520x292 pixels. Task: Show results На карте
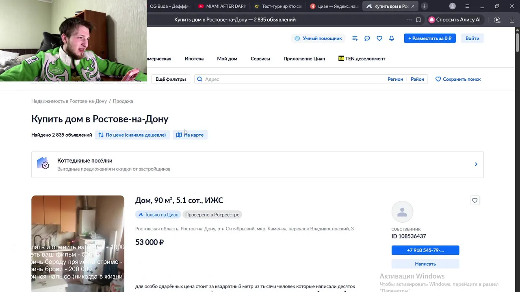pos(190,135)
